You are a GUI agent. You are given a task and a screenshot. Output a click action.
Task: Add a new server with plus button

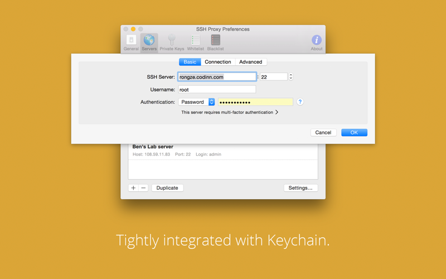[x=133, y=188]
